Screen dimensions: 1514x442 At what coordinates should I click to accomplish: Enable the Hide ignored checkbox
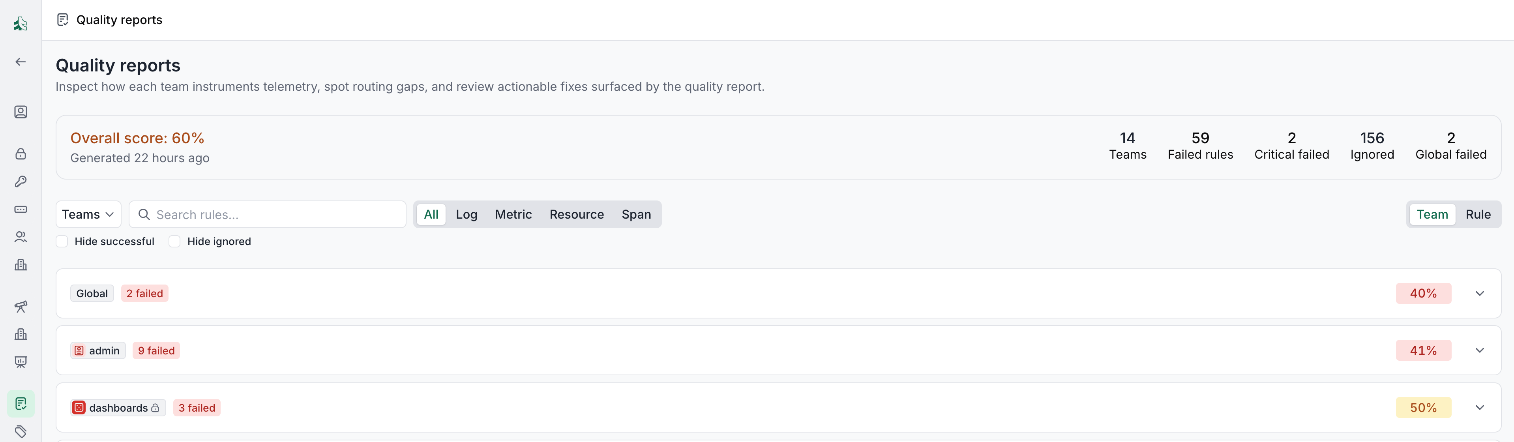[174, 242]
